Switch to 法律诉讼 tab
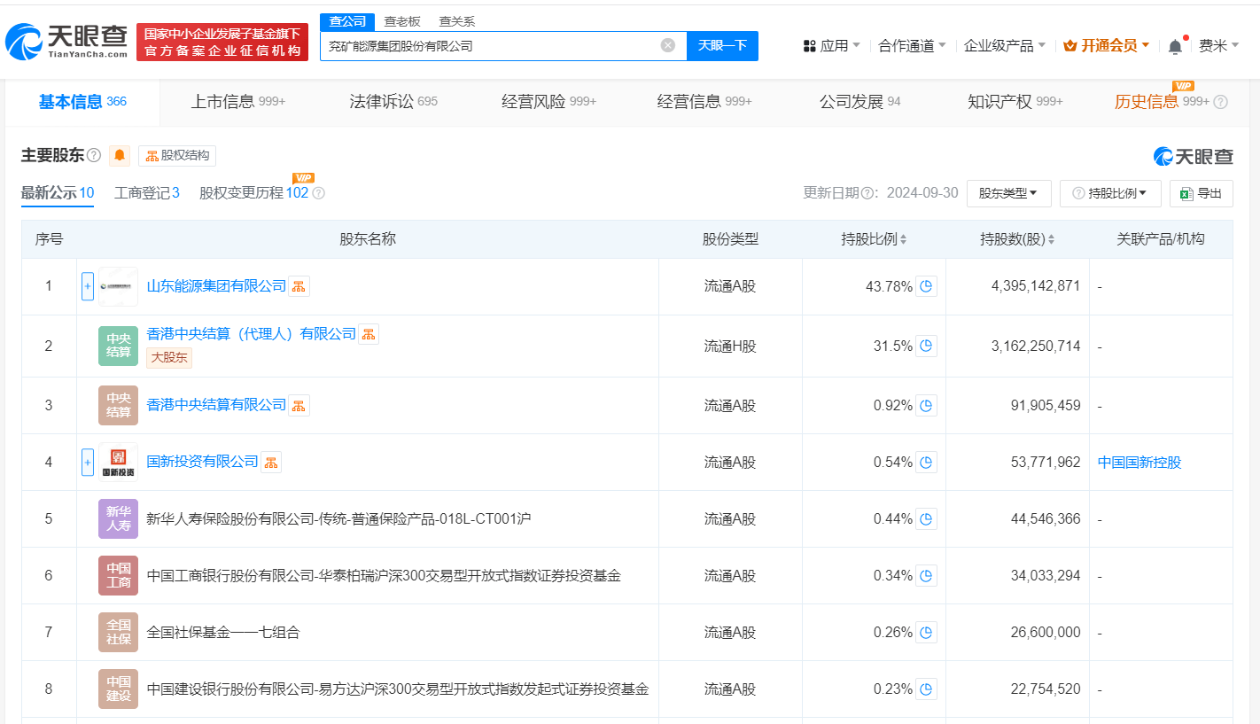 click(x=393, y=102)
